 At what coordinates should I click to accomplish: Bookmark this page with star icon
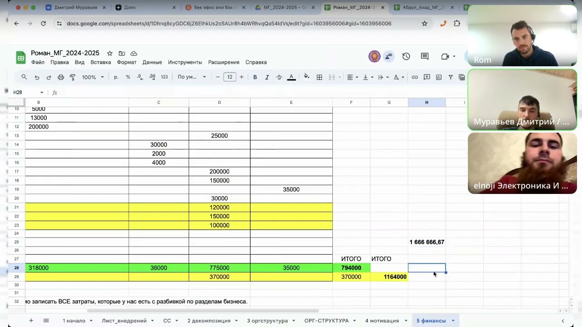(x=425, y=24)
